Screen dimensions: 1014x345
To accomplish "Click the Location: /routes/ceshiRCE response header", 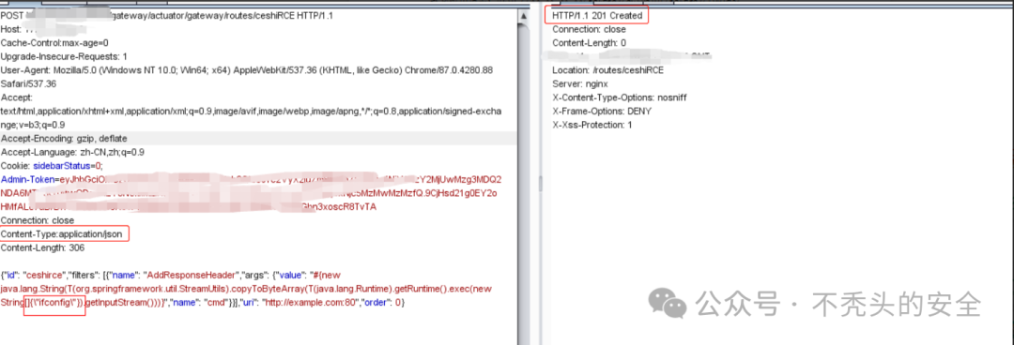I will [608, 69].
